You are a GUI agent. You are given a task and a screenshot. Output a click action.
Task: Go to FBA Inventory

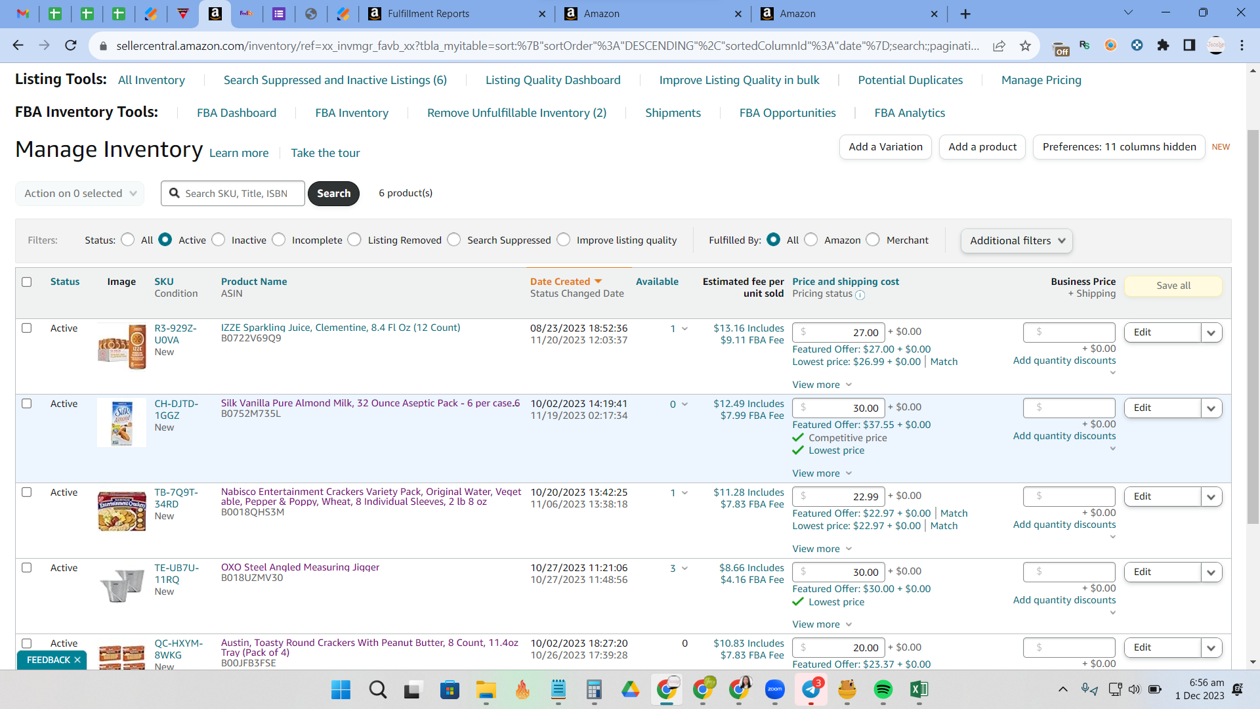click(352, 113)
